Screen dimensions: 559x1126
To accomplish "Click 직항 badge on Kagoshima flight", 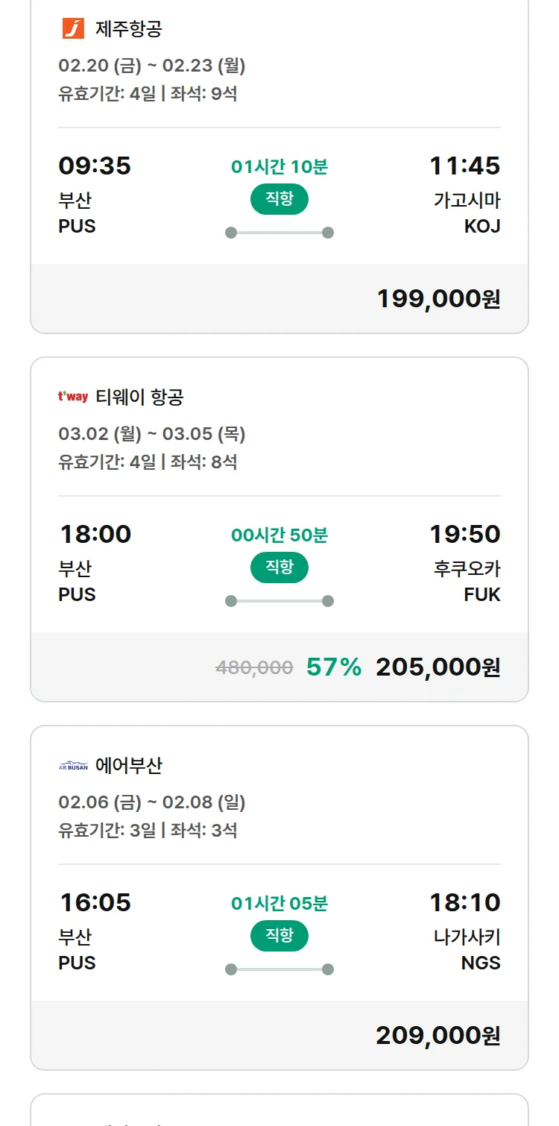I will click(279, 199).
